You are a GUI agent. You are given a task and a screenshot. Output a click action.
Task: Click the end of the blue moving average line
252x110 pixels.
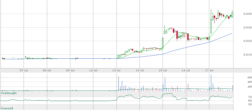click(x=232, y=33)
